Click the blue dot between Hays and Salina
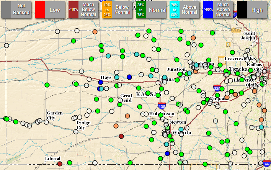This screenshot has width=271, height=170. [129, 77]
